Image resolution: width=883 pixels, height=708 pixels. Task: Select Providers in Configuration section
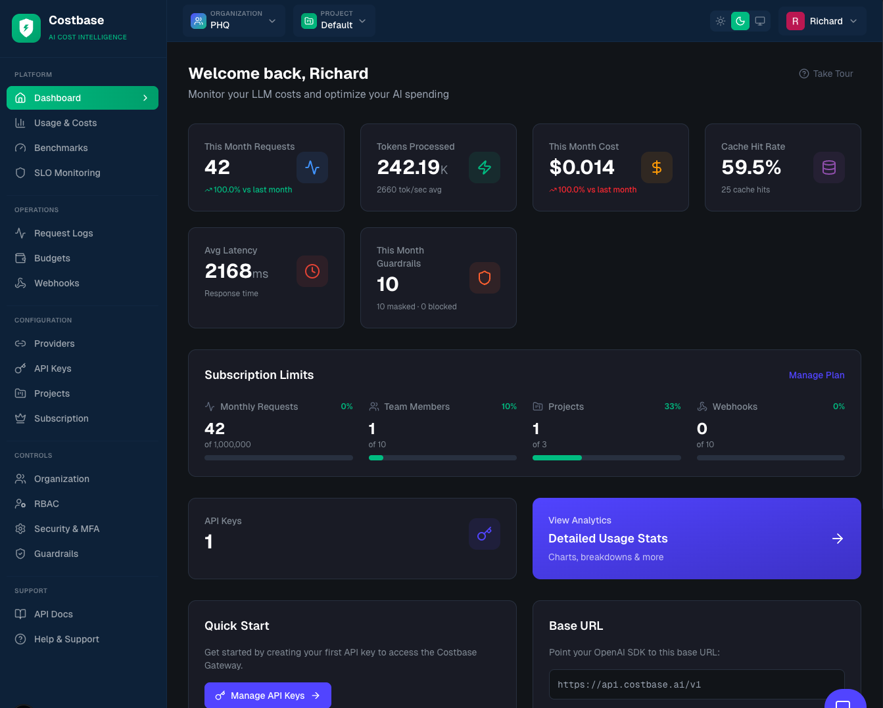[82, 343]
